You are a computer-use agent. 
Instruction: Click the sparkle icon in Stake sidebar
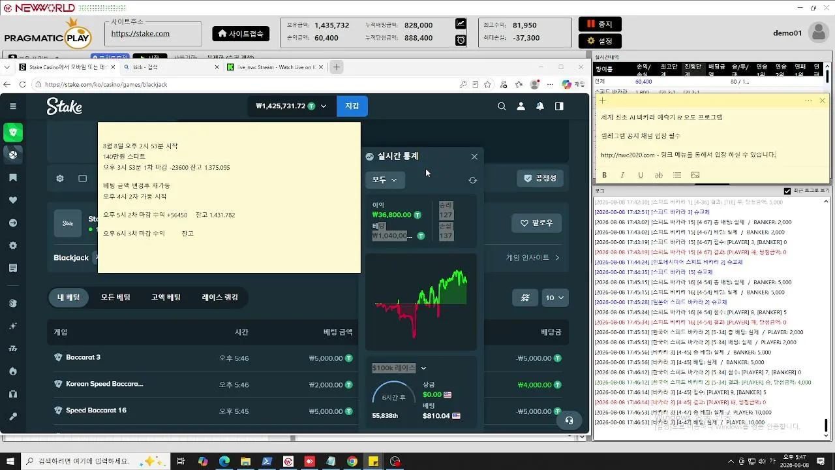coord(13,326)
